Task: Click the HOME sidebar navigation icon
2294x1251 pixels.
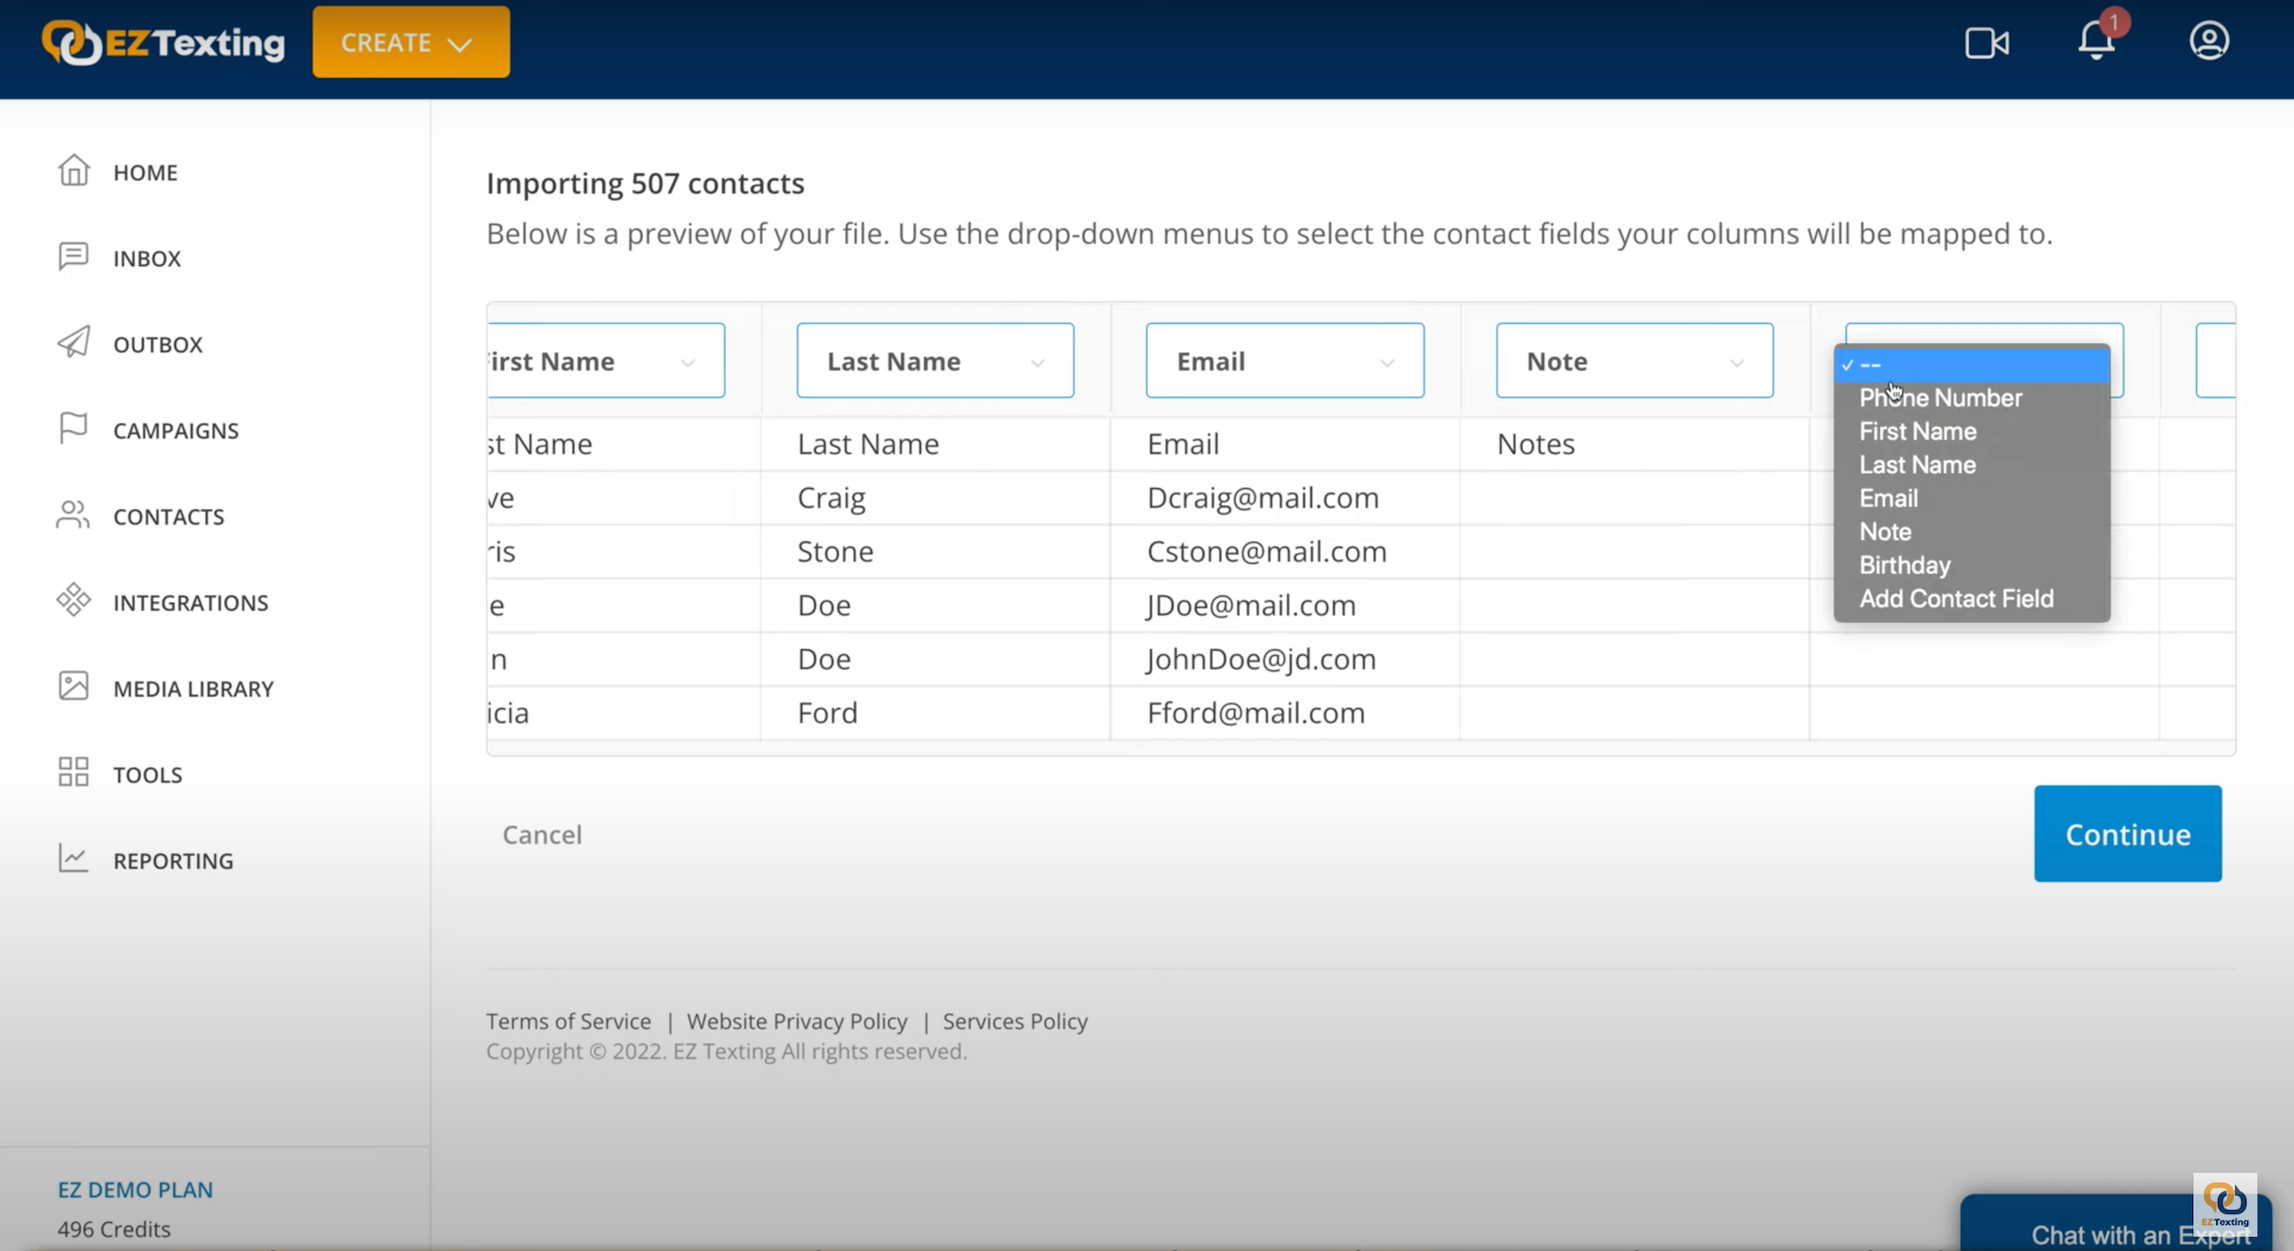Action: 74,171
